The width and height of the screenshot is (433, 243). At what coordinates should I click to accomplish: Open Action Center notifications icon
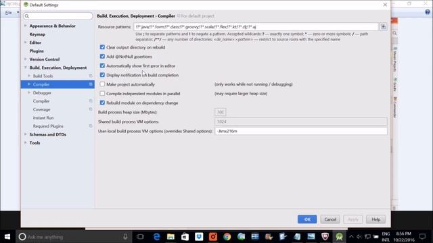pyautogui.click(x=422, y=237)
